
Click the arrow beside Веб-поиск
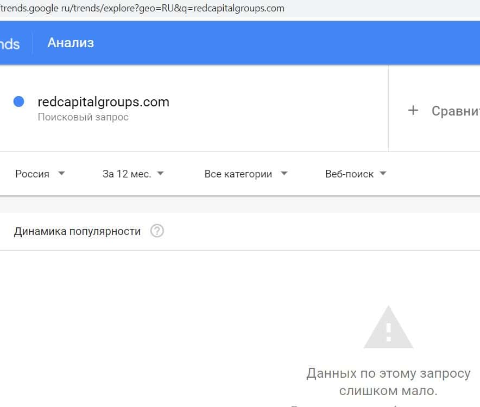pyautogui.click(x=383, y=174)
